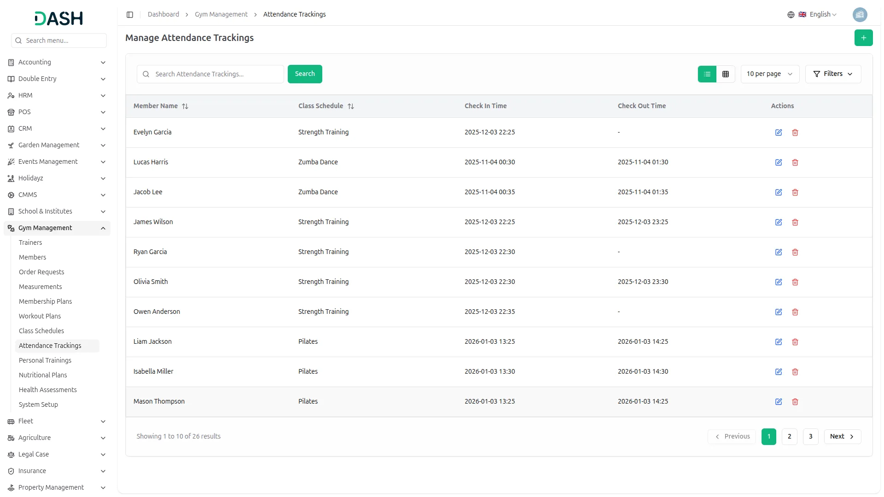Open the English language selector
The width and height of the screenshot is (884, 497).
tap(812, 15)
